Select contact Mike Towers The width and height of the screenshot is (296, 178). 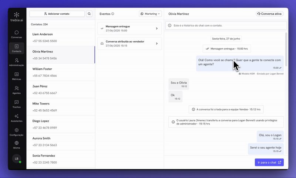tap(61, 107)
